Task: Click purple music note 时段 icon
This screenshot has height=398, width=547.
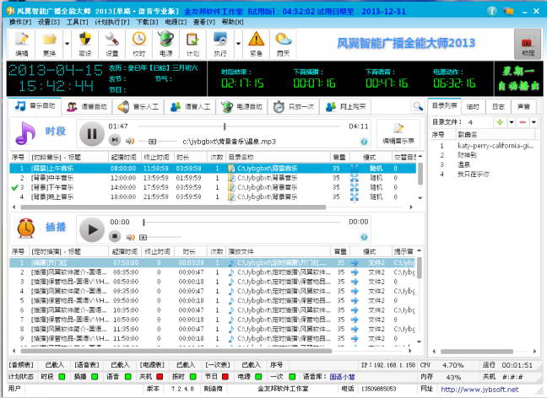Action: [24, 133]
